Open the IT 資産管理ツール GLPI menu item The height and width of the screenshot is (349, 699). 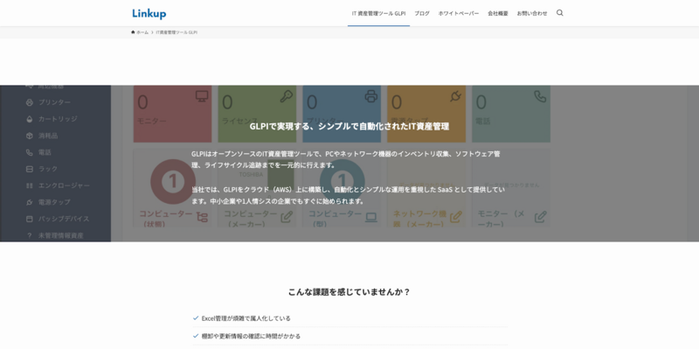pyautogui.click(x=378, y=13)
